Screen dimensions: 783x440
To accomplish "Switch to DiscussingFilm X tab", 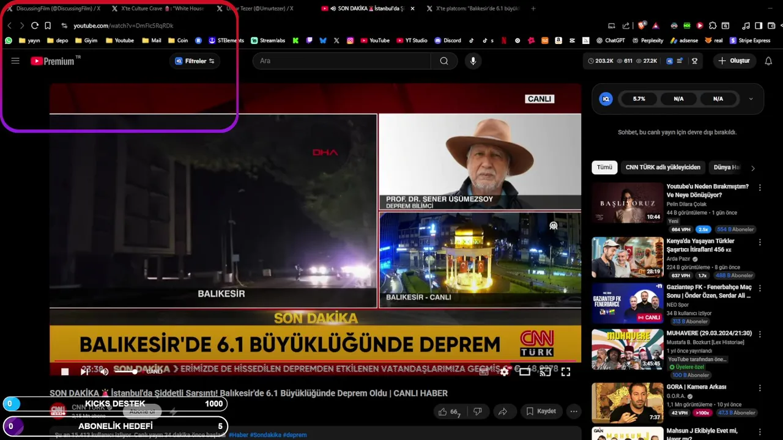I will click(53, 9).
